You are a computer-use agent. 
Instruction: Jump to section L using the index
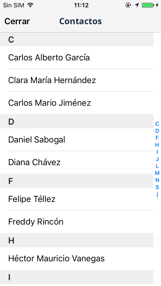pyautogui.click(x=157, y=166)
